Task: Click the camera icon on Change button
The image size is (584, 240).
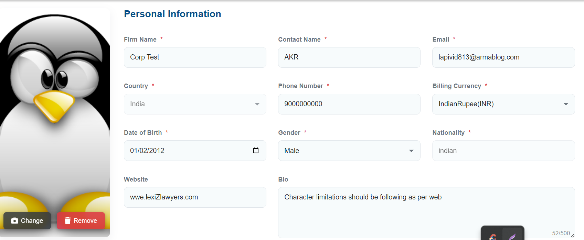Action: [x=14, y=221]
